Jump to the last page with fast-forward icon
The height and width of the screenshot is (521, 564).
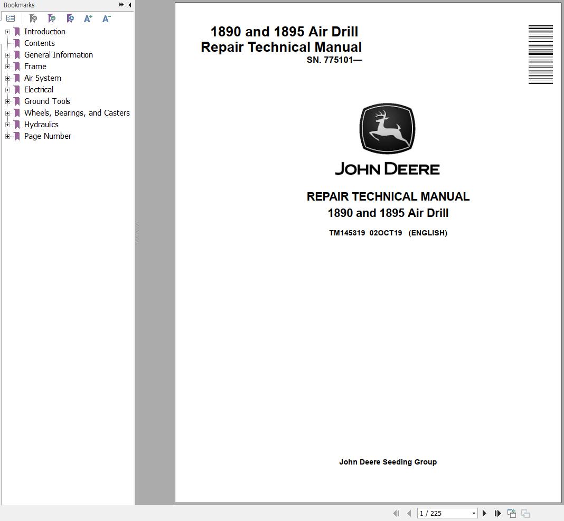(498, 513)
